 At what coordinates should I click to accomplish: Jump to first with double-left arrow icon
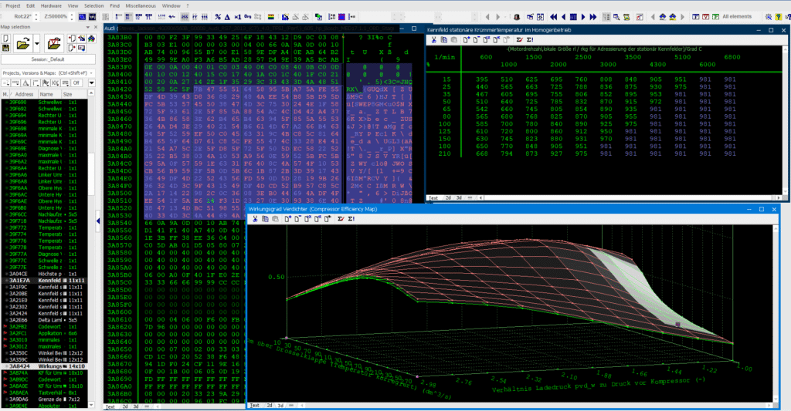click(553, 16)
